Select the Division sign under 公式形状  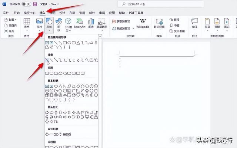[x=60, y=134]
